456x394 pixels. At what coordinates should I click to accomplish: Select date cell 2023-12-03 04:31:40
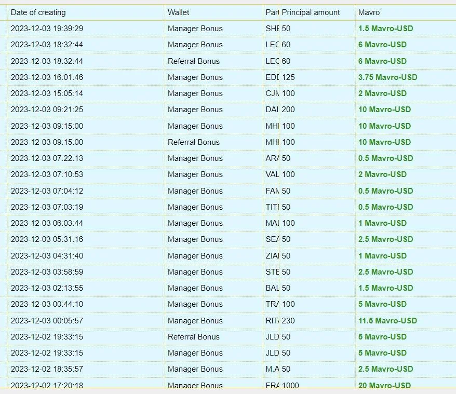[47, 255]
